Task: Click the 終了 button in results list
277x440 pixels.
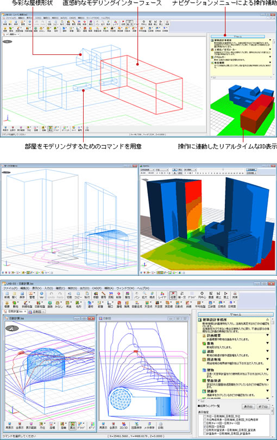Action: click(x=263, y=407)
